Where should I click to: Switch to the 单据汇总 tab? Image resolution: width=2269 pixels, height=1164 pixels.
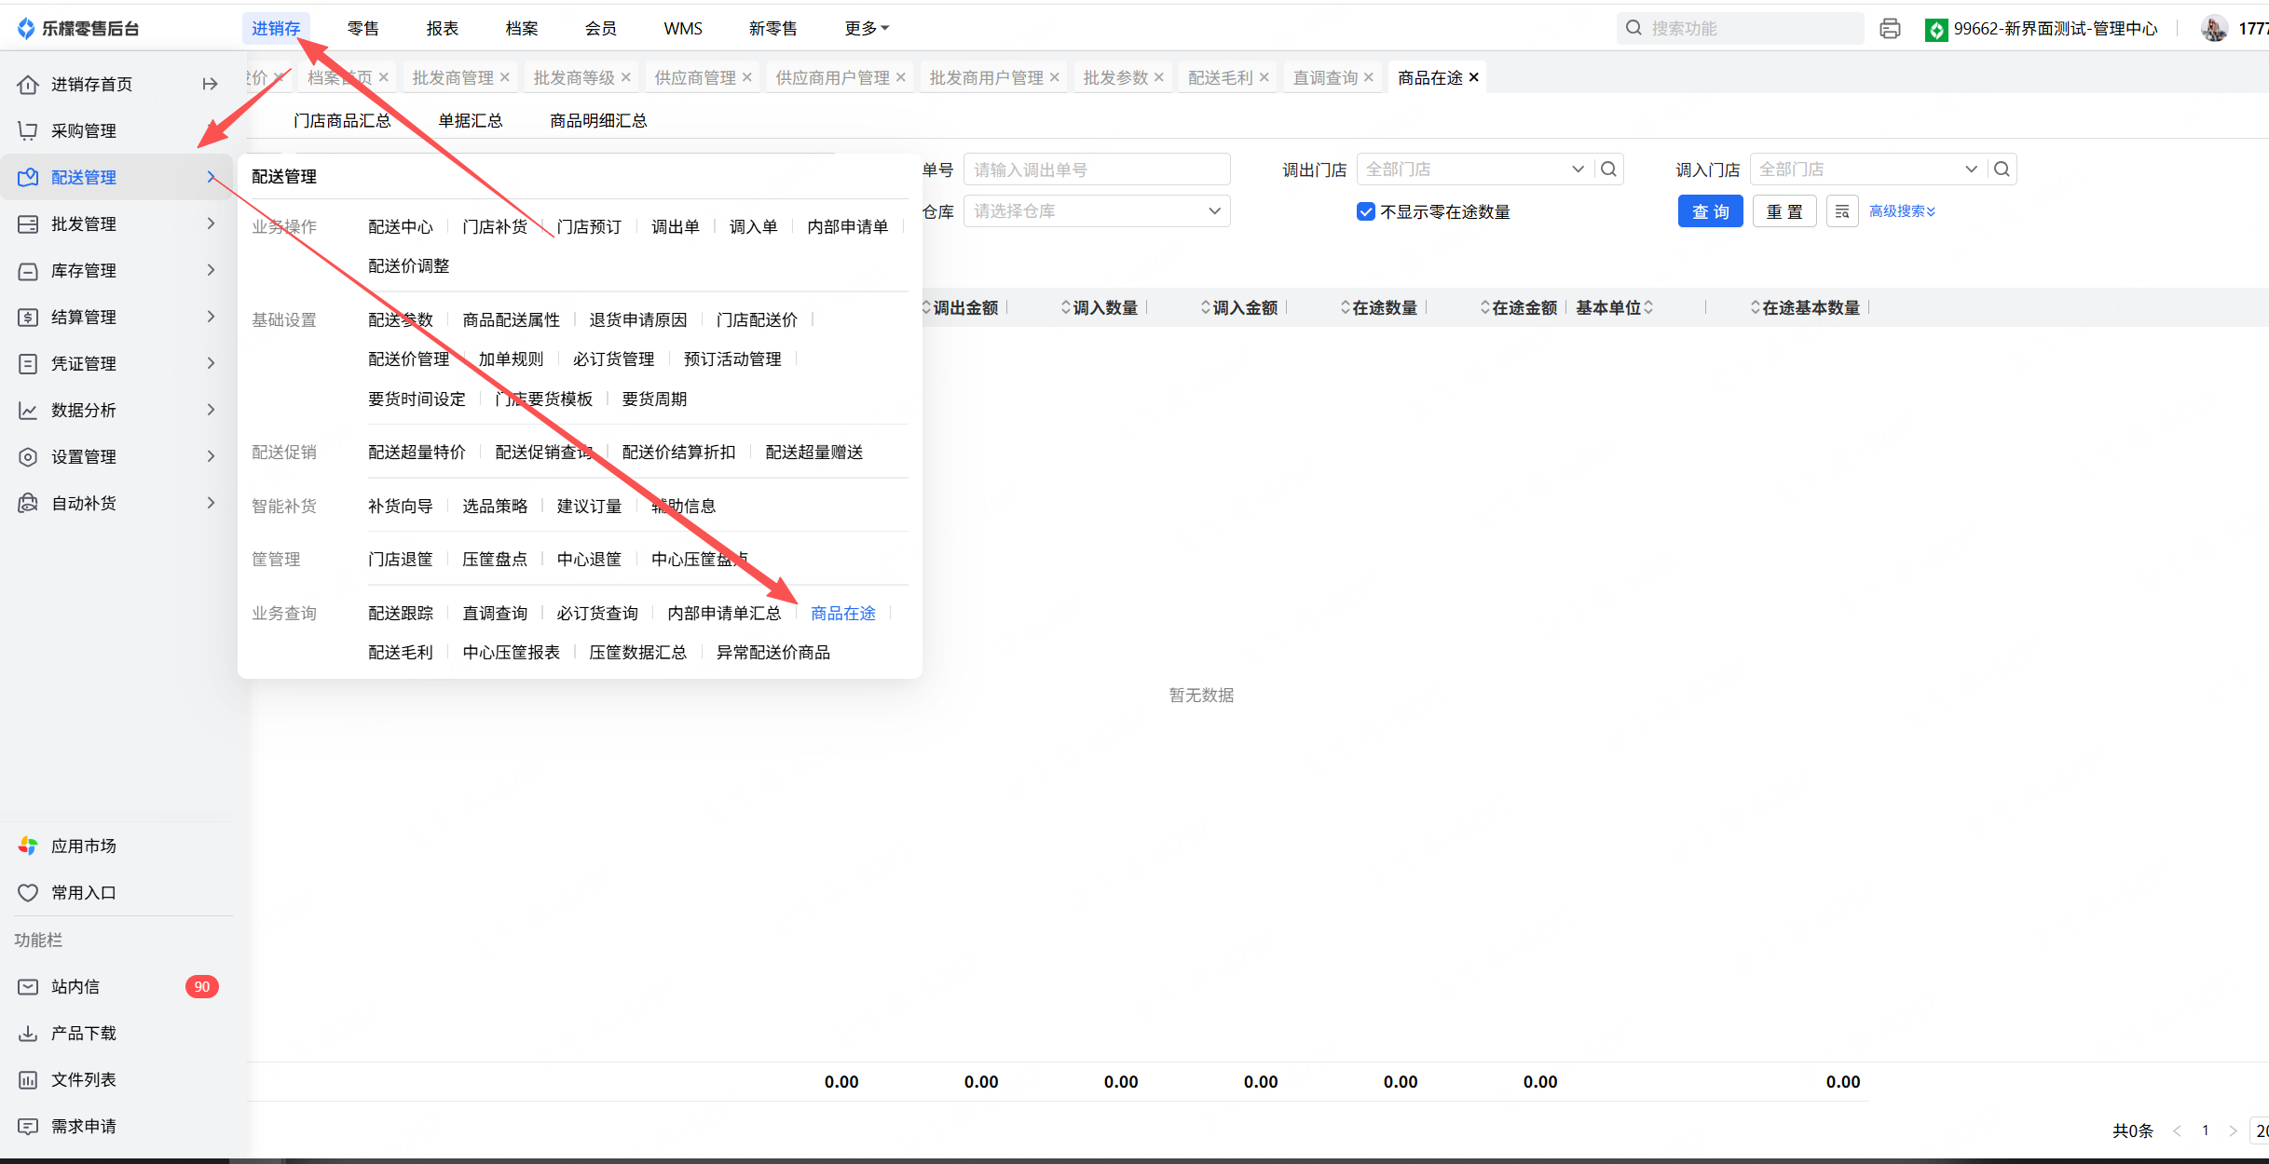point(470,121)
